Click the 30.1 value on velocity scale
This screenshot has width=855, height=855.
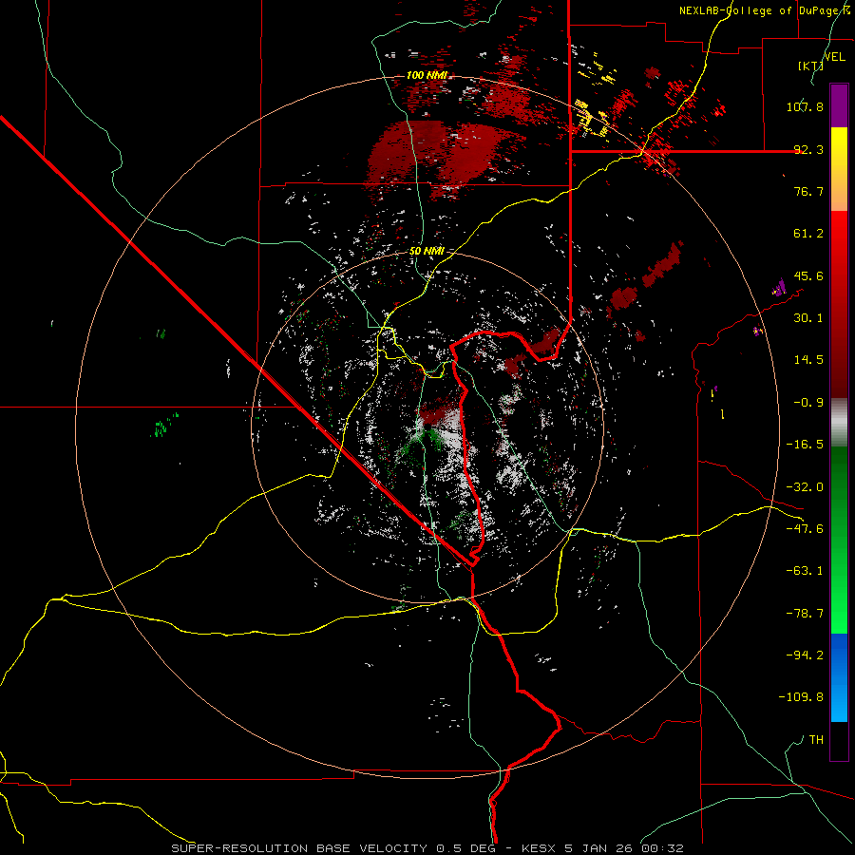(808, 318)
